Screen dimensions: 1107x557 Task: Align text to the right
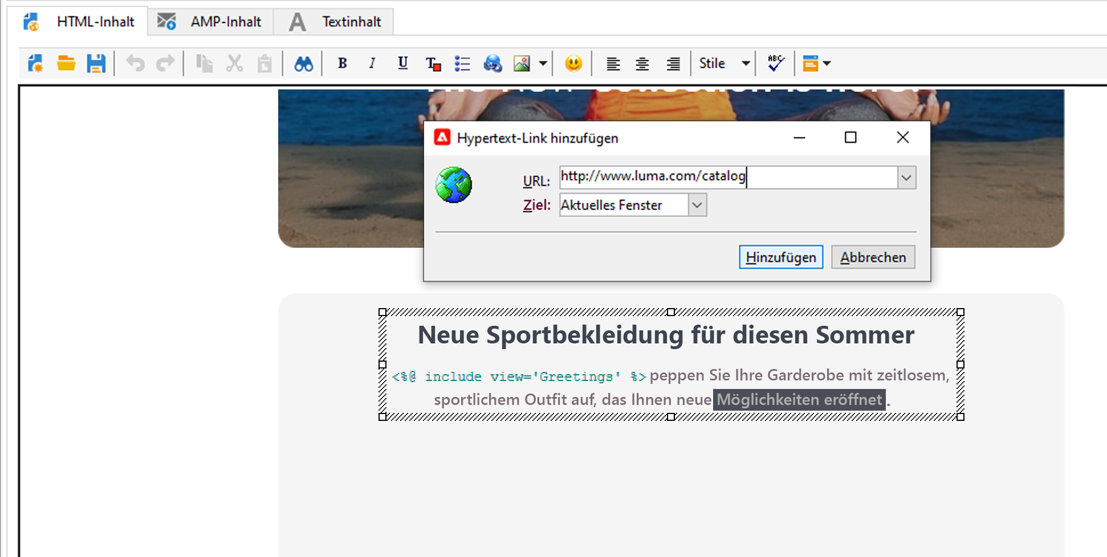tap(673, 63)
